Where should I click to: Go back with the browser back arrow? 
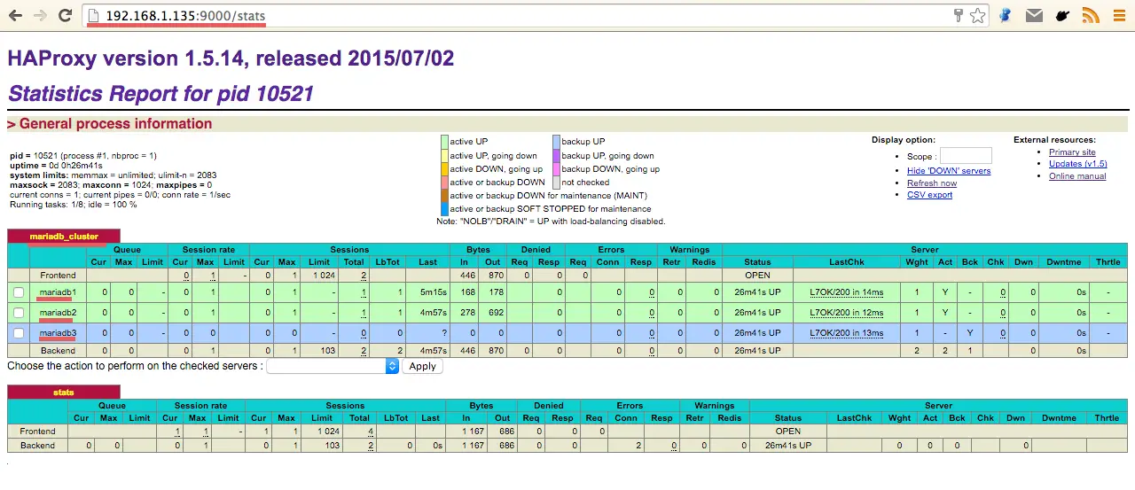pos(15,15)
